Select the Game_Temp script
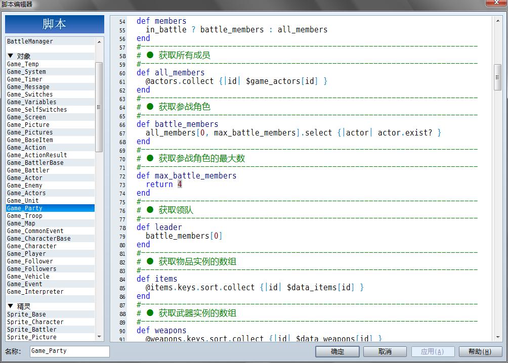The height and width of the screenshot is (363, 508). [x=50, y=64]
